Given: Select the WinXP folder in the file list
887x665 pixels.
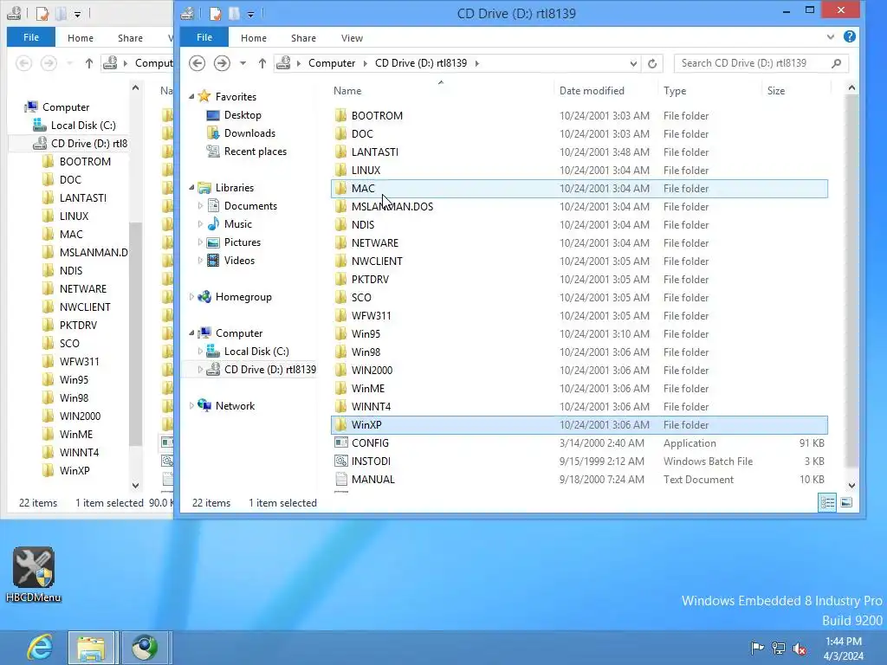Looking at the screenshot, I should pos(579,424).
